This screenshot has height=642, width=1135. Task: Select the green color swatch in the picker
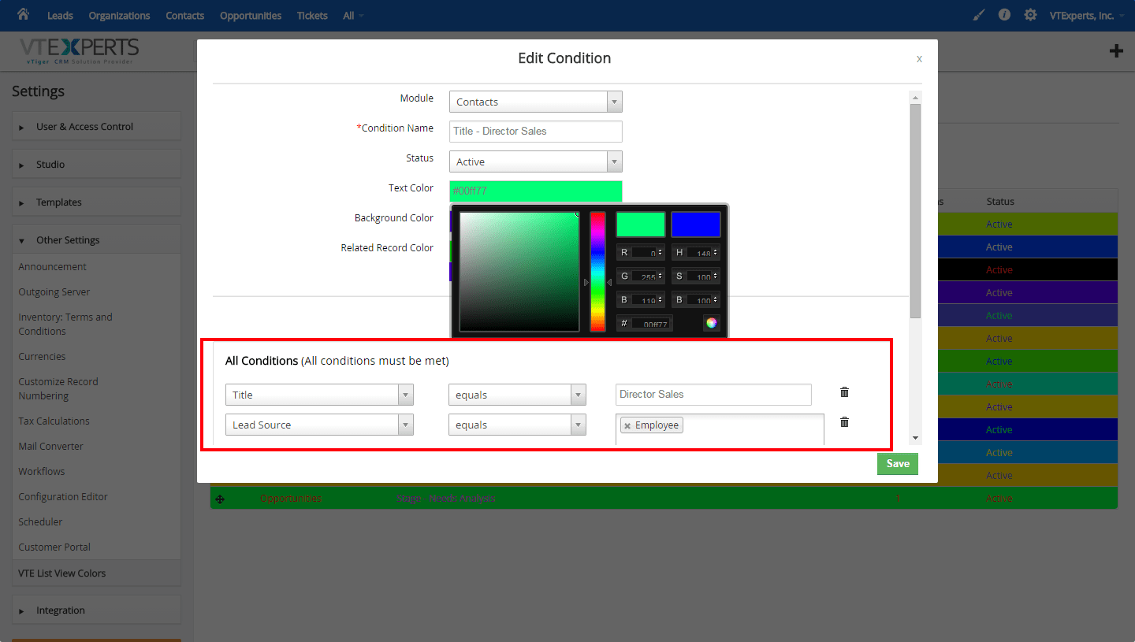640,224
